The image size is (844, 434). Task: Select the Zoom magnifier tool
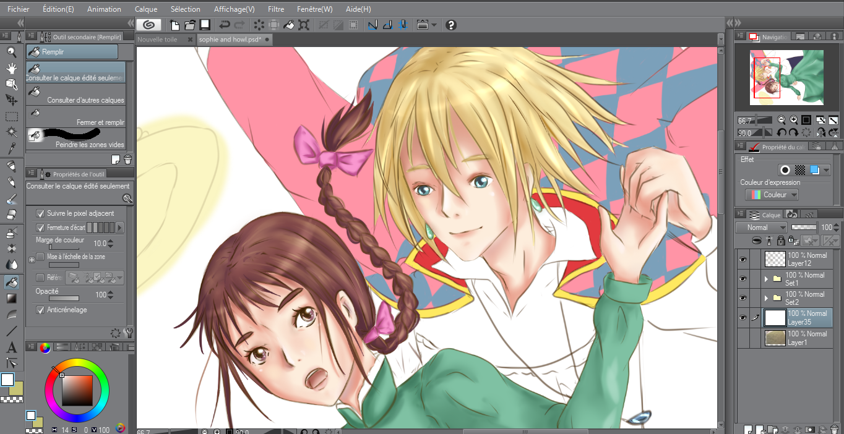[11, 52]
